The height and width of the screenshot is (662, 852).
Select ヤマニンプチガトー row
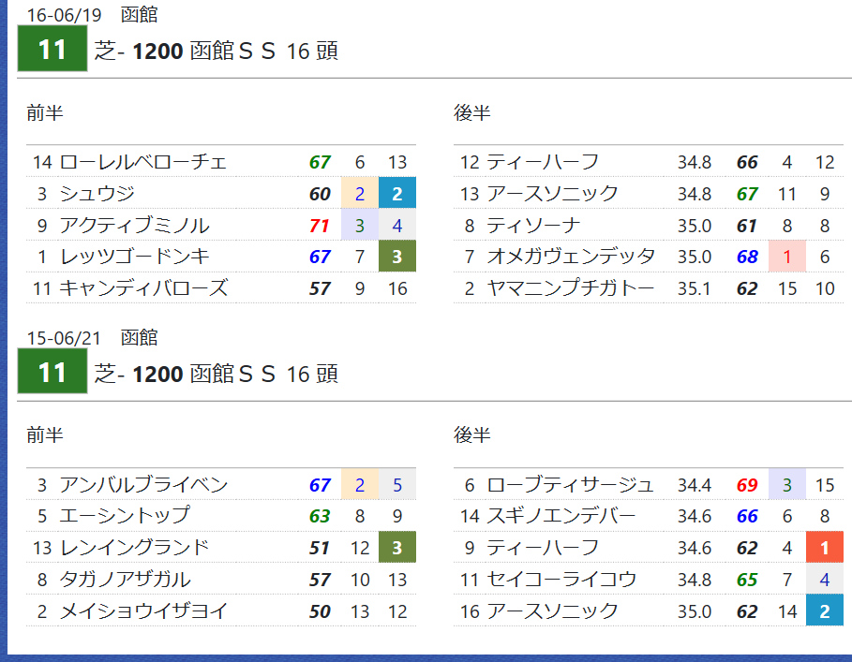pos(649,287)
